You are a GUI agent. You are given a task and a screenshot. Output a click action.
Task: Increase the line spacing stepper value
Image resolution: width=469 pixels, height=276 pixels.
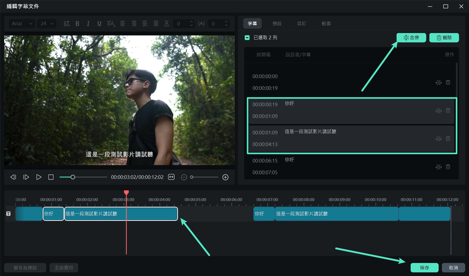(x=192, y=22)
